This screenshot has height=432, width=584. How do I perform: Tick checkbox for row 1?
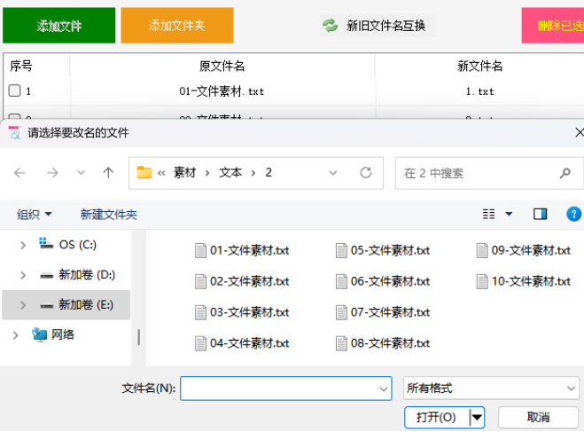(14, 90)
